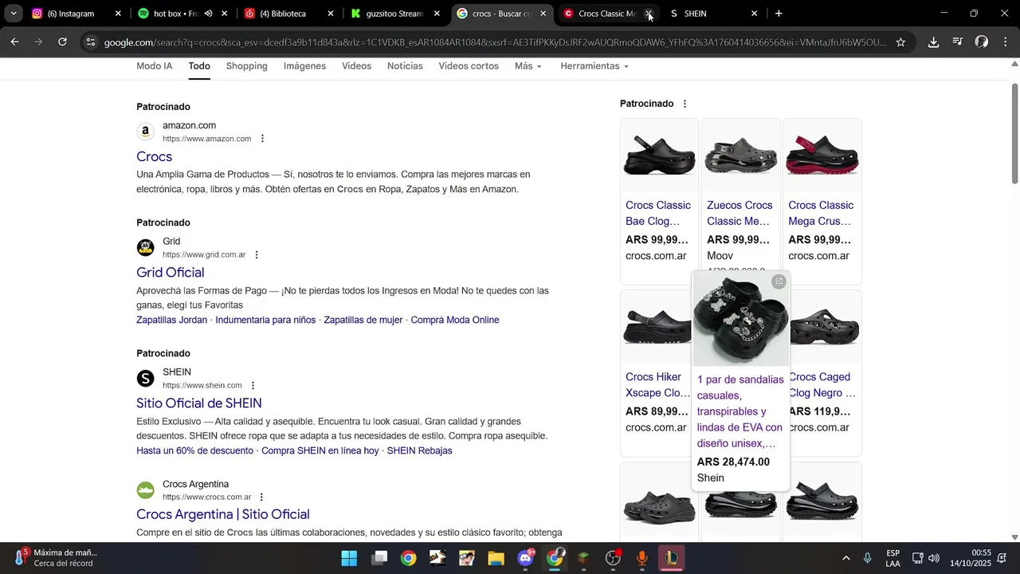Click the address bar URL field

[x=494, y=42]
